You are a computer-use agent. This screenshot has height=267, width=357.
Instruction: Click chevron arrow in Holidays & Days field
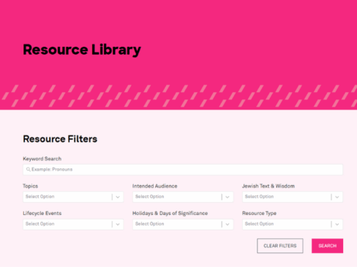(x=228, y=225)
